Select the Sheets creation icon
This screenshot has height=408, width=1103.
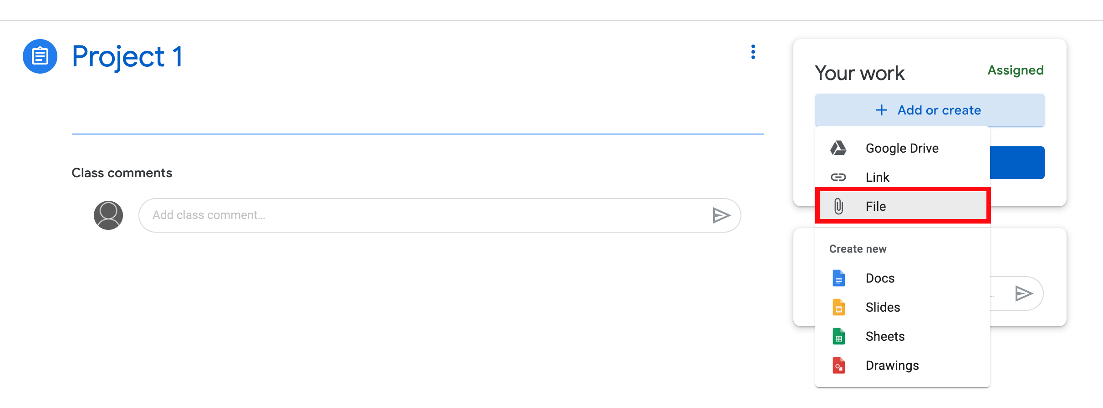[838, 336]
